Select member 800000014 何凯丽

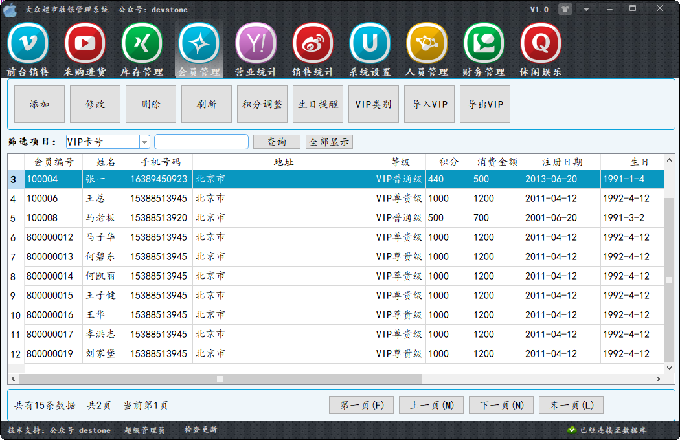point(335,276)
